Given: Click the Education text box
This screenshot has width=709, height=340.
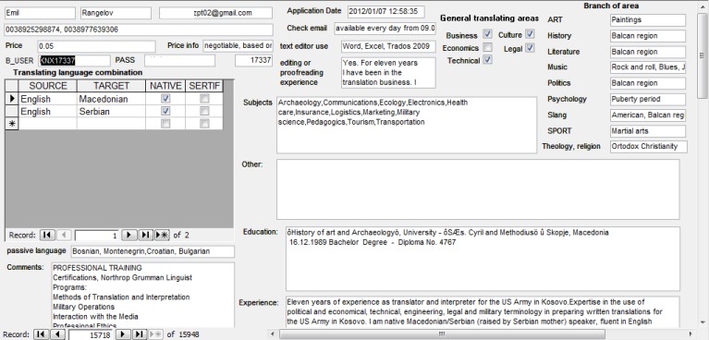Looking at the screenshot, I should coord(483,259).
